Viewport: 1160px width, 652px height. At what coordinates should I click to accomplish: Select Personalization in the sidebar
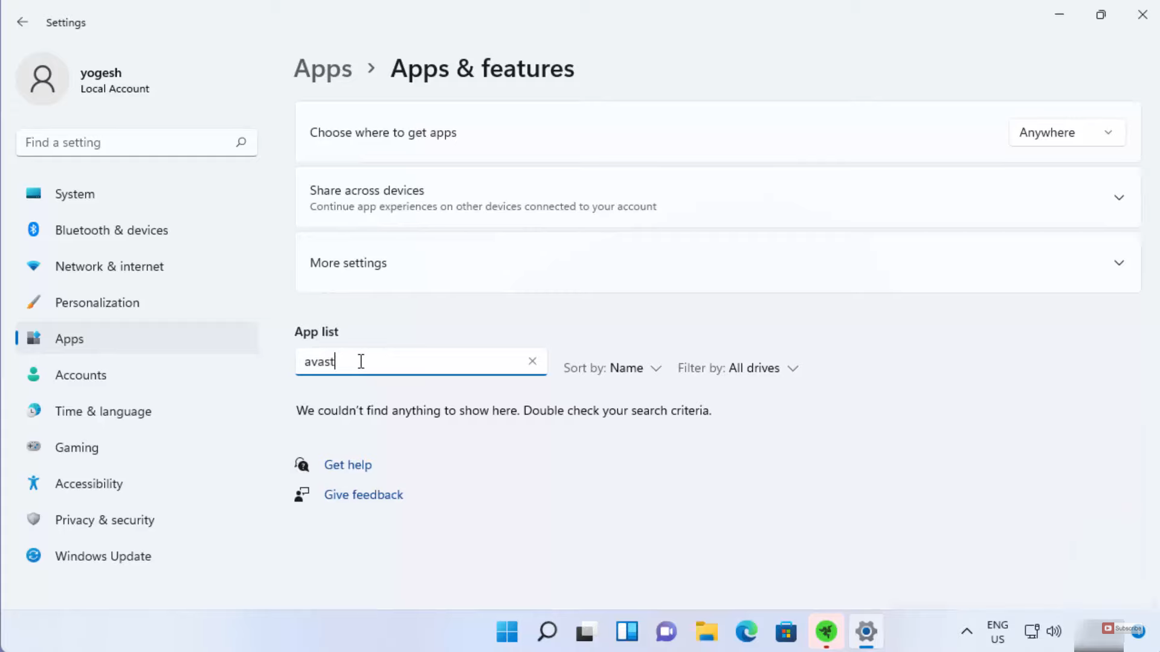97,302
